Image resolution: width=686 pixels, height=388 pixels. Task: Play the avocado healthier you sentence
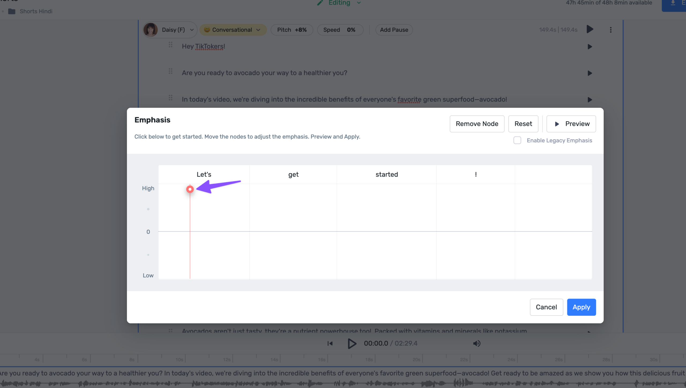point(590,73)
